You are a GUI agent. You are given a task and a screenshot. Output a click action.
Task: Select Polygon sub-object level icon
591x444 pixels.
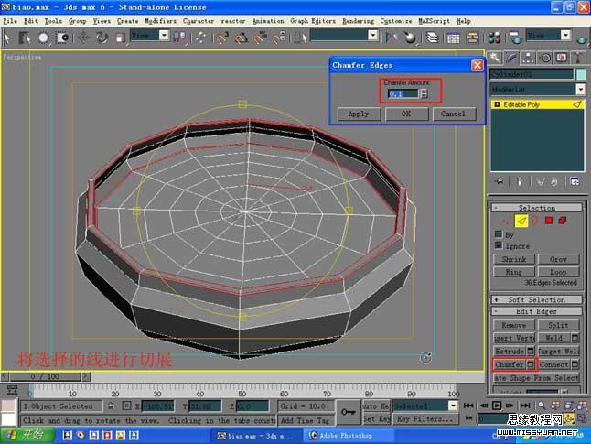549,221
